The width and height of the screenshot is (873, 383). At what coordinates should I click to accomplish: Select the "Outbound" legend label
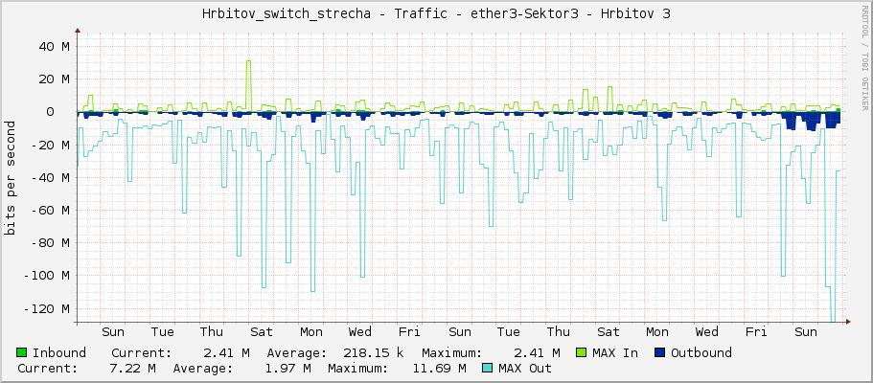pos(701,353)
